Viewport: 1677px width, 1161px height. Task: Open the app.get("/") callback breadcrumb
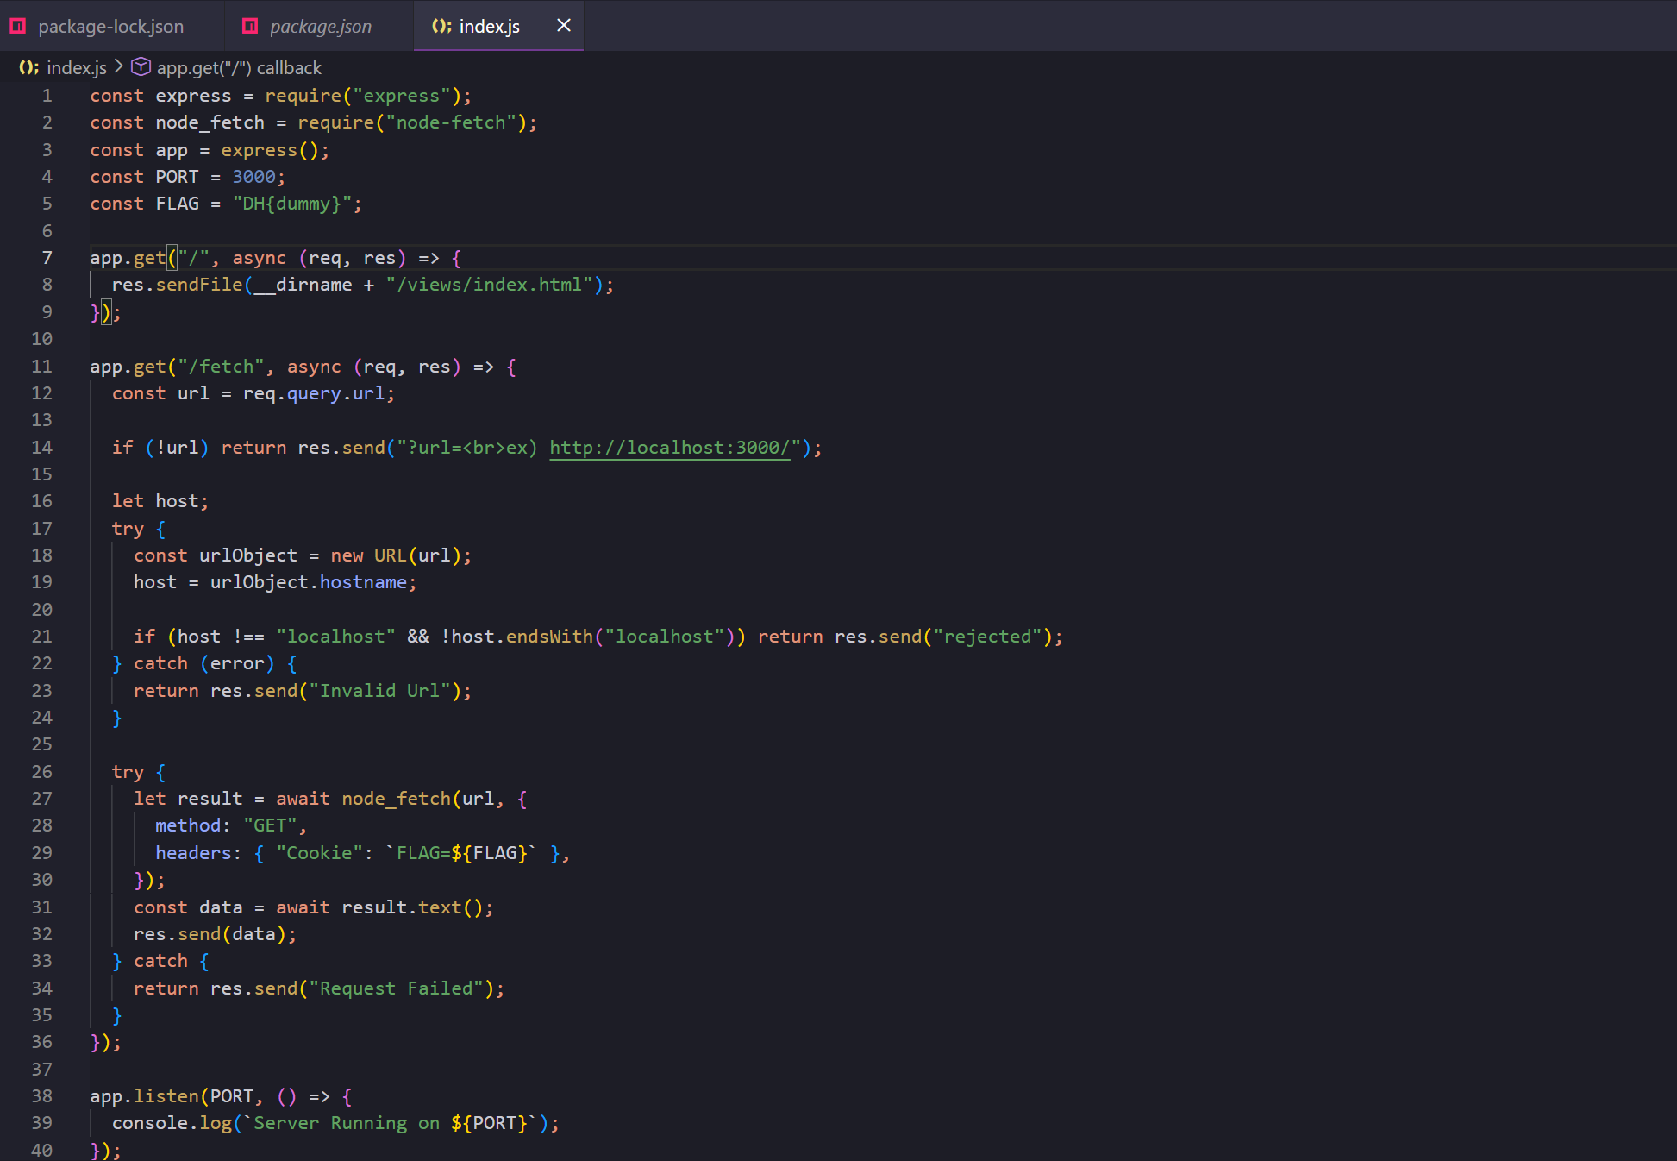239,68
